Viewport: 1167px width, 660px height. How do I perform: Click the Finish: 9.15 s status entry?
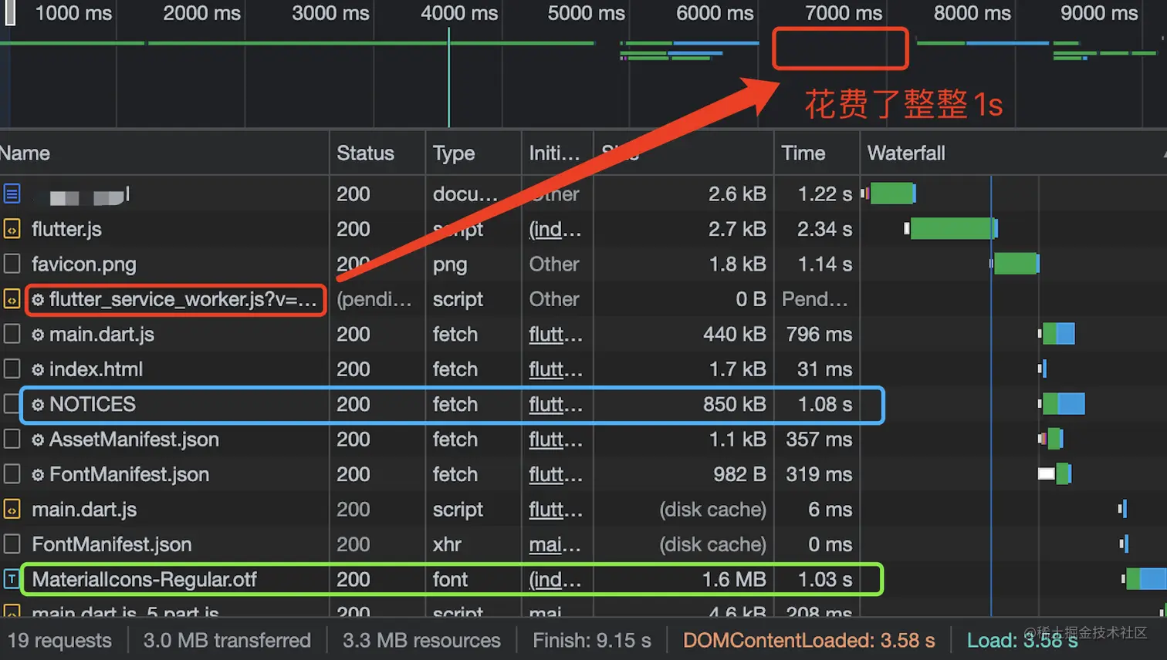(x=592, y=640)
